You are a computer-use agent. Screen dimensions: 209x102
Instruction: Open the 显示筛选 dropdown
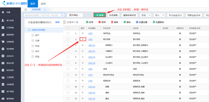point(75,15)
